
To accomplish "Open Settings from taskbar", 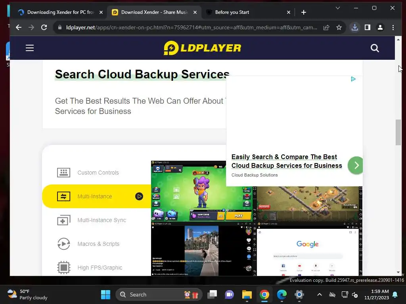I will click(299, 294).
